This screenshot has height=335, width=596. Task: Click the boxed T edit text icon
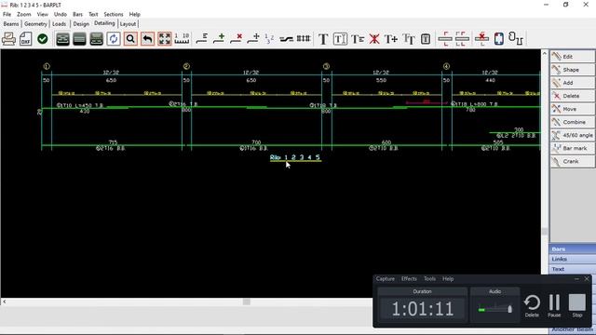[340, 39]
